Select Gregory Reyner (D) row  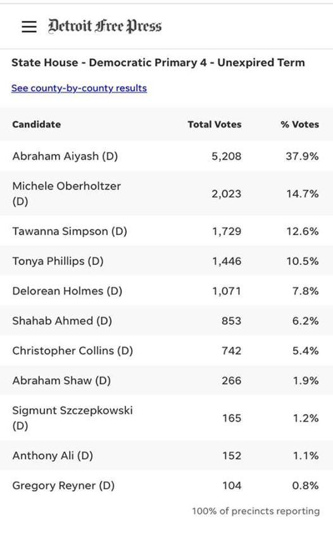pyautogui.click(x=166, y=485)
